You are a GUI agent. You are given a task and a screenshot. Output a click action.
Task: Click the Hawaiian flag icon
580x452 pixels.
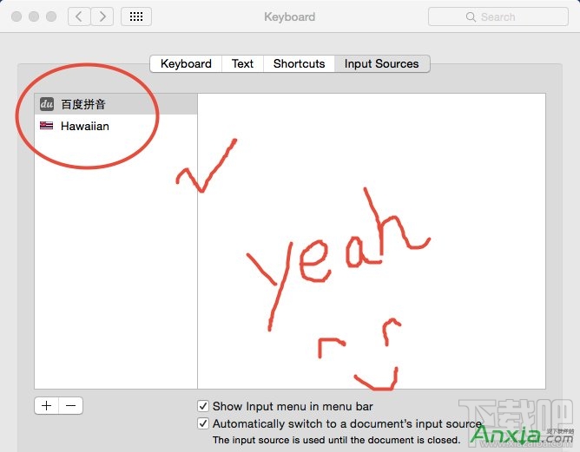[46, 126]
